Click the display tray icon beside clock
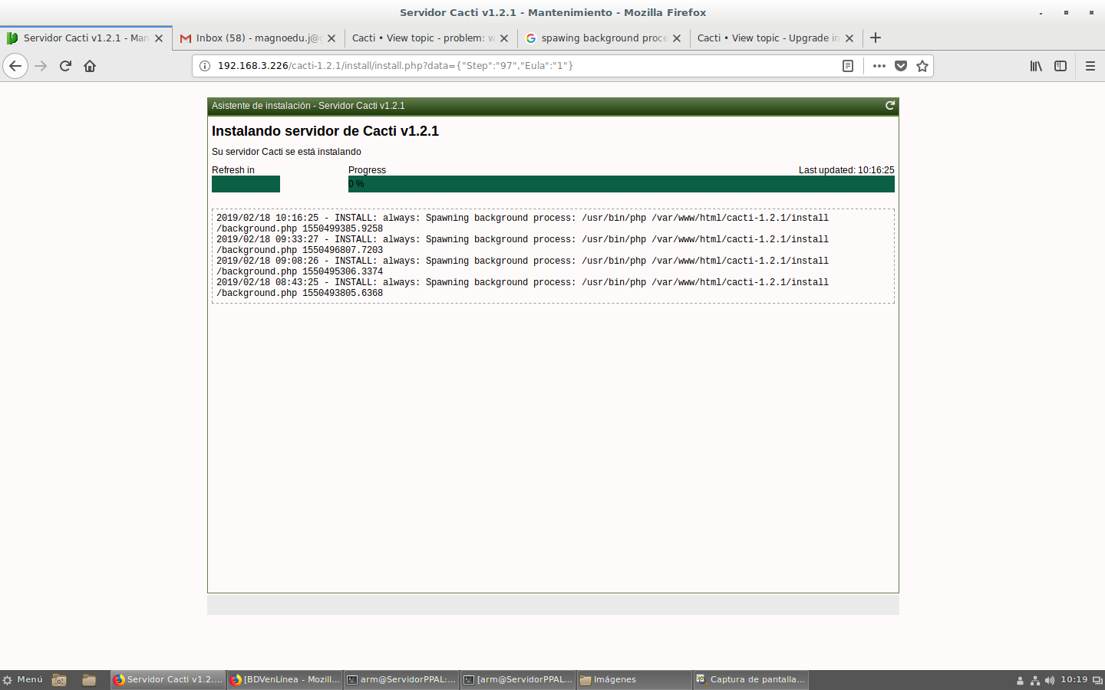The height and width of the screenshot is (690, 1105). click(x=1097, y=680)
